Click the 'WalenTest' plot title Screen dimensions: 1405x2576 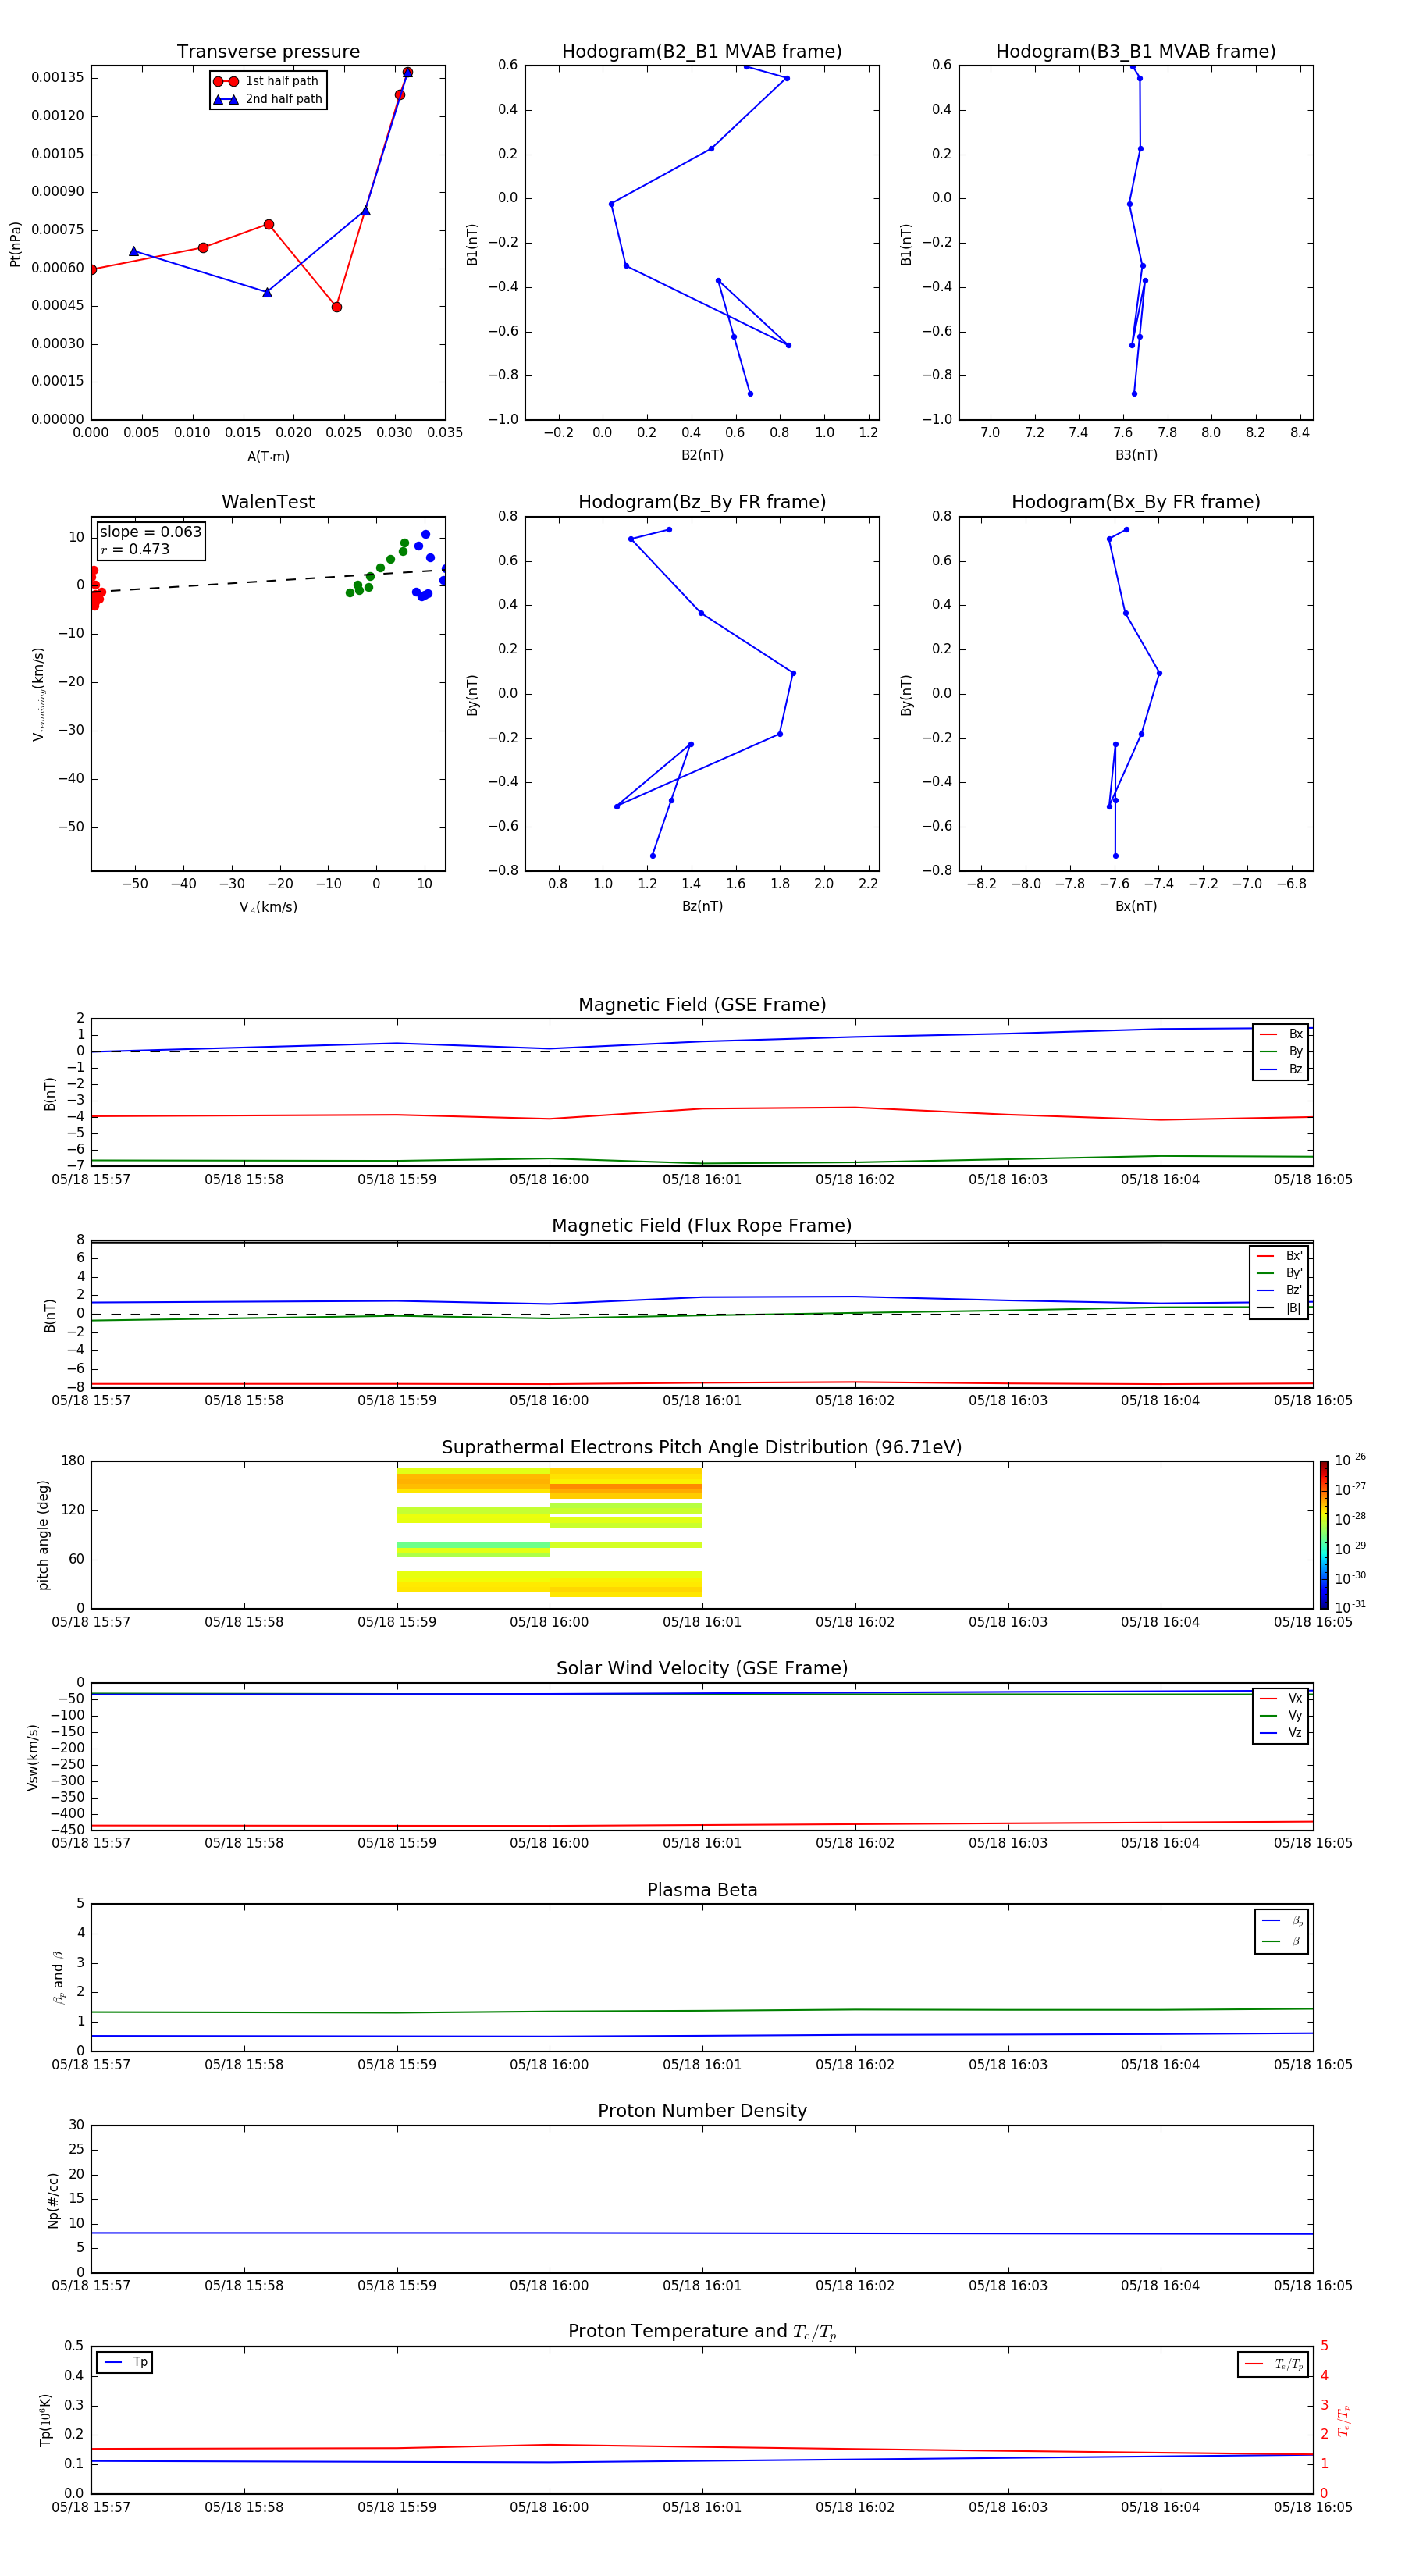[x=268, y=502]
